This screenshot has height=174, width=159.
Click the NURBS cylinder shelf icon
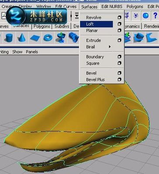(8, 37)
